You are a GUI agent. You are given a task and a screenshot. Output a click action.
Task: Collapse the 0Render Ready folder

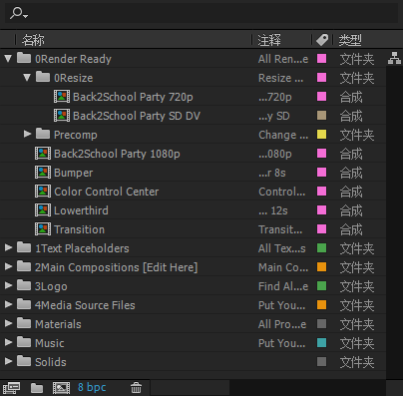click(x=8, y=59)
